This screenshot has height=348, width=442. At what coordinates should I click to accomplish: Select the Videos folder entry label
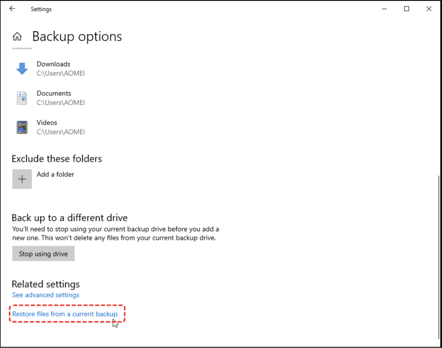47,123
